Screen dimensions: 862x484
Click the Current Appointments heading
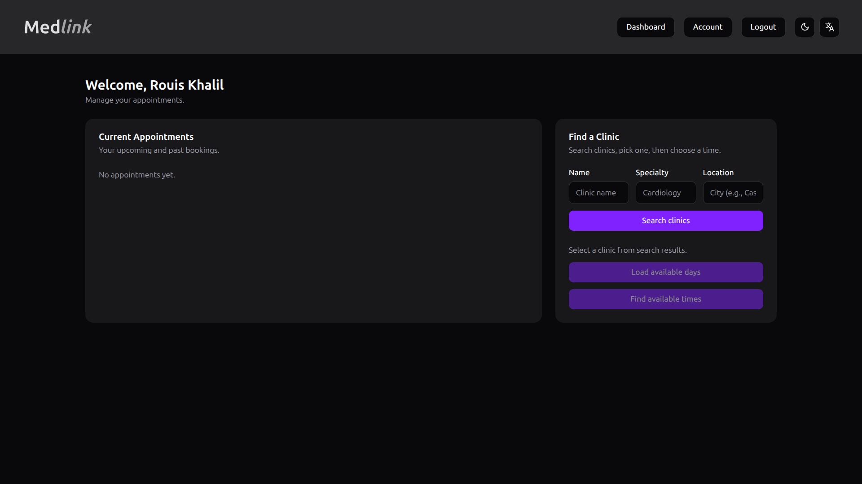tap(146, 137)
